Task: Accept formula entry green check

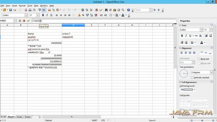Action: pyautogui.click(x=28, y=21)
